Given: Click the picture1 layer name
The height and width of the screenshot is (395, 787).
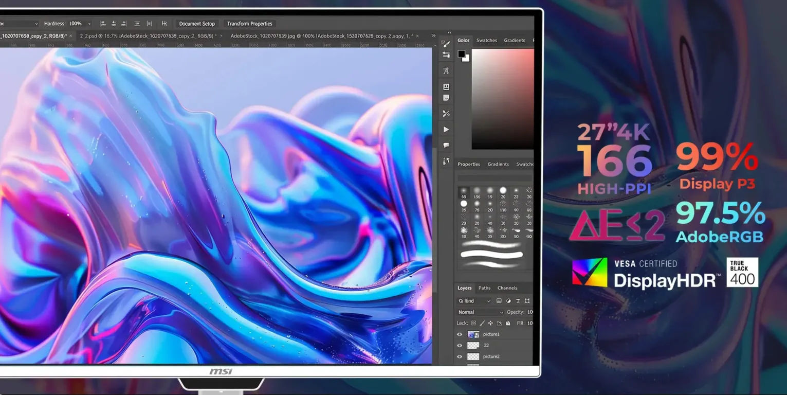Looking at the screenshot, I should click(x=491, y=334).
